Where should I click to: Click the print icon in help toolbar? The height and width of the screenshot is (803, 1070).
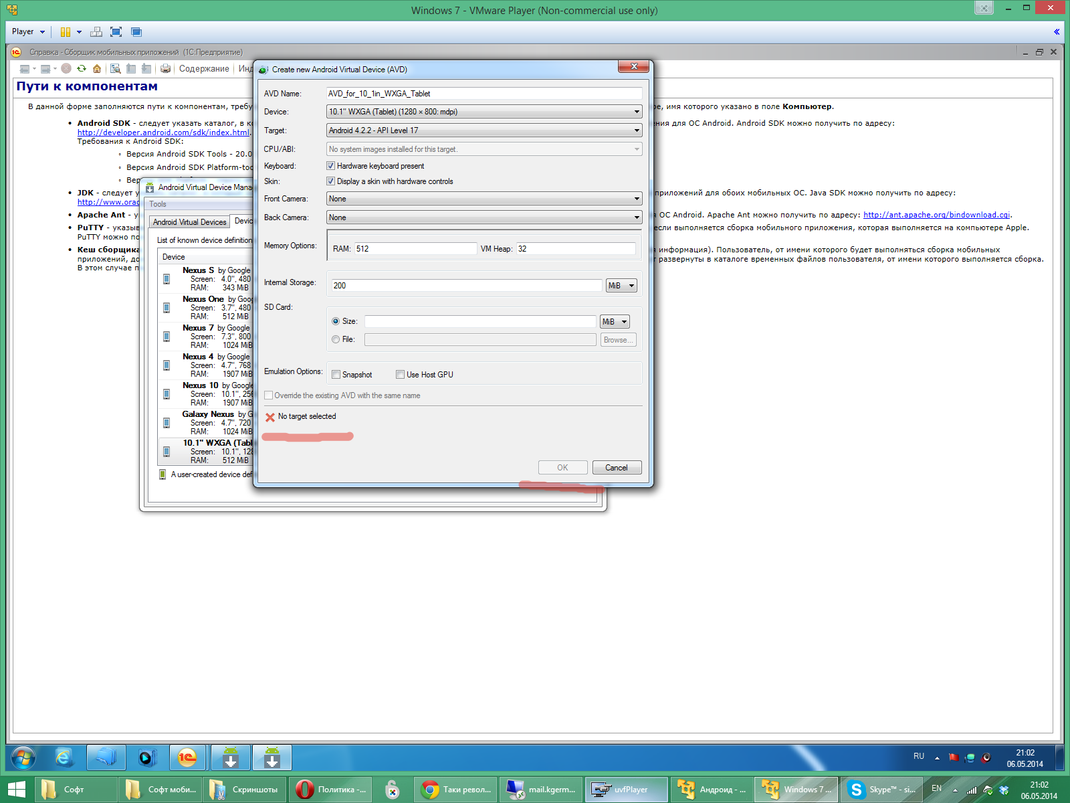click(x=165, y=68)
